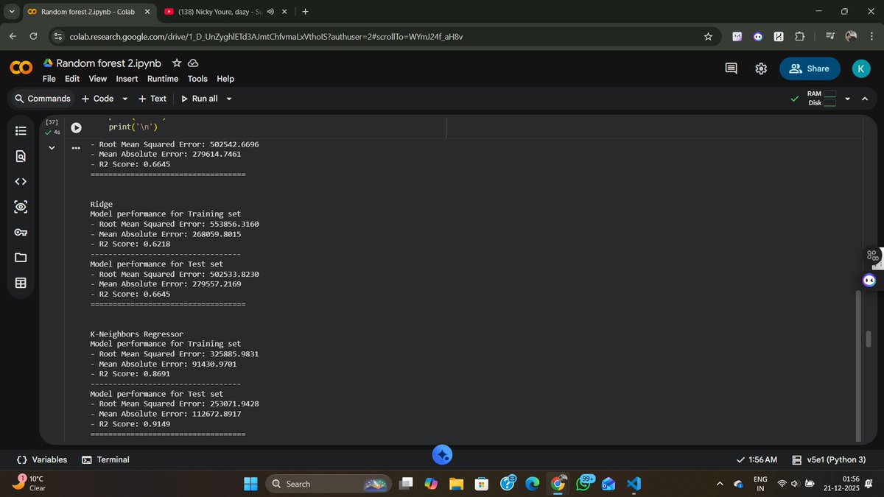Open the Chrome three-dot menu
Viewport: 884px width, 497px height.
(871, 36)
